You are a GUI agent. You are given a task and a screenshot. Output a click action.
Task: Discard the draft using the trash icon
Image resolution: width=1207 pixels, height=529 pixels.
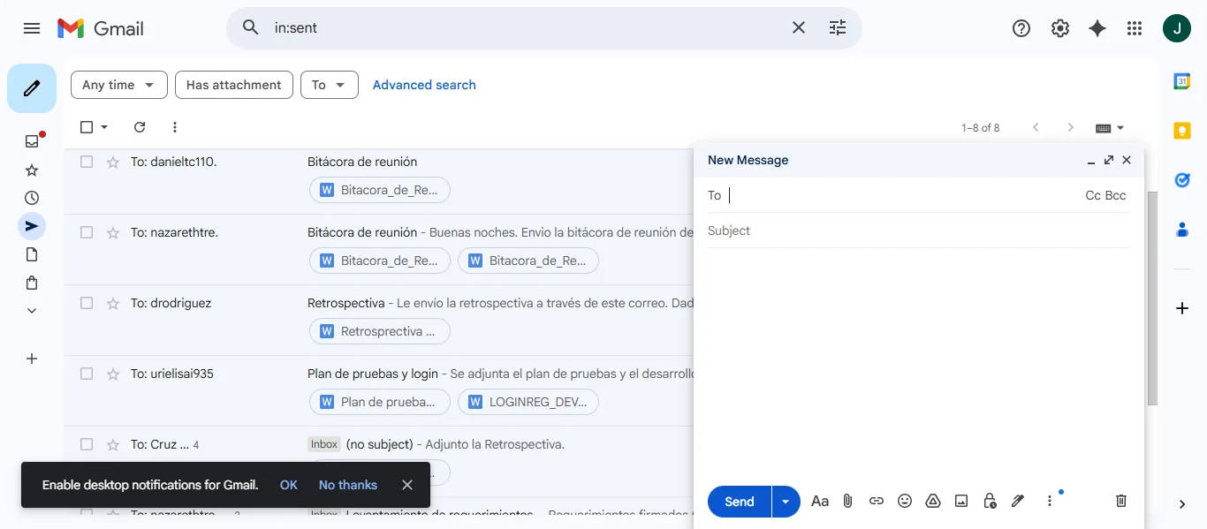1120,501
